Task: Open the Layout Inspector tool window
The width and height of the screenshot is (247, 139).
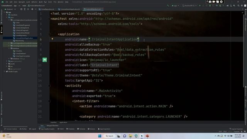Action: point(236,129)
